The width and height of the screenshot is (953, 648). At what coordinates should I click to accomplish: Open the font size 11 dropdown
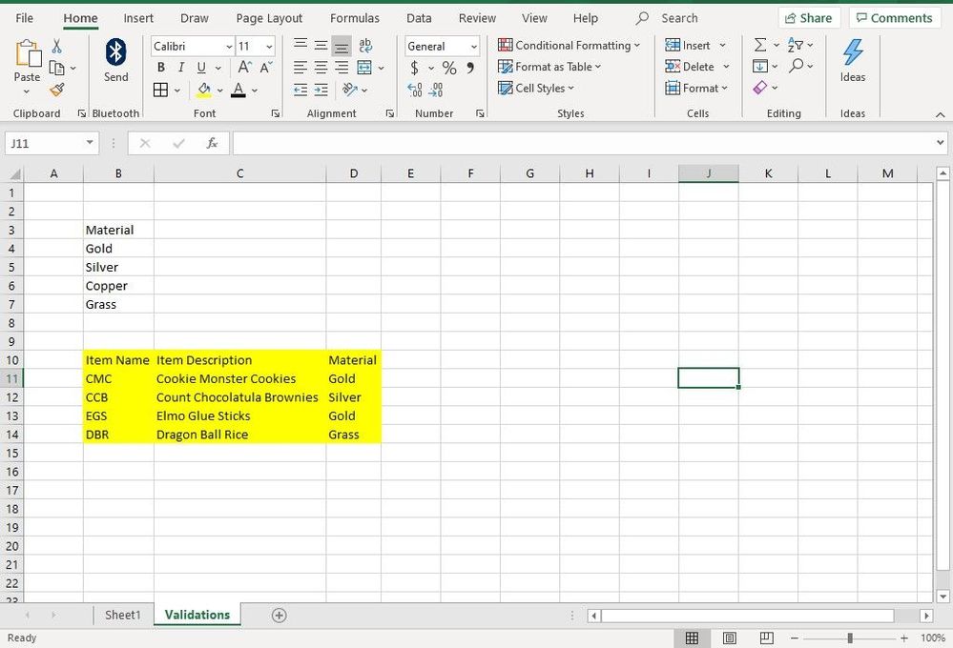(269, 46)
